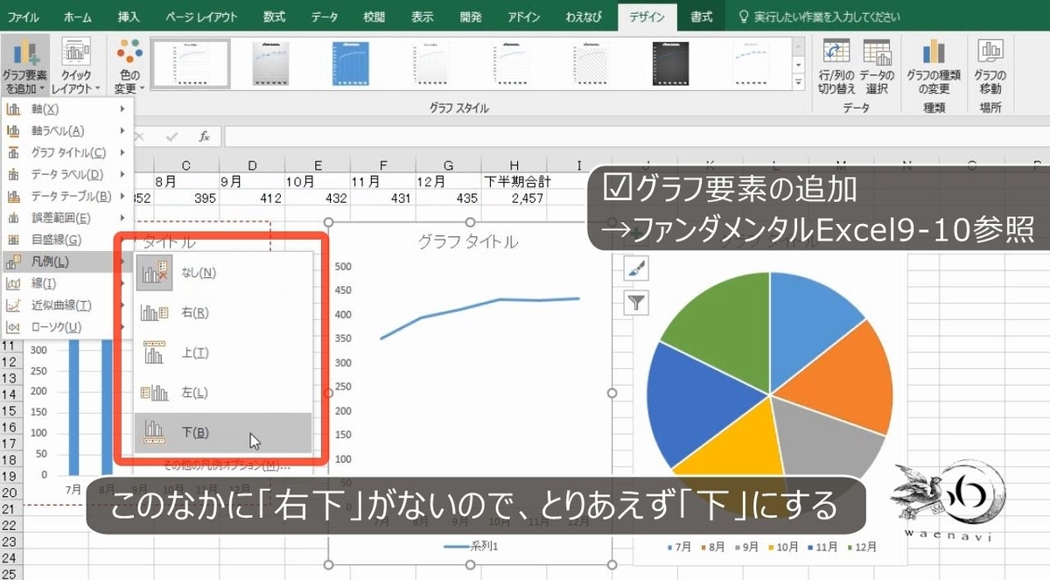Open the 誤差範囲(E) submenu
1050x580 pixels.
(66, 218)
